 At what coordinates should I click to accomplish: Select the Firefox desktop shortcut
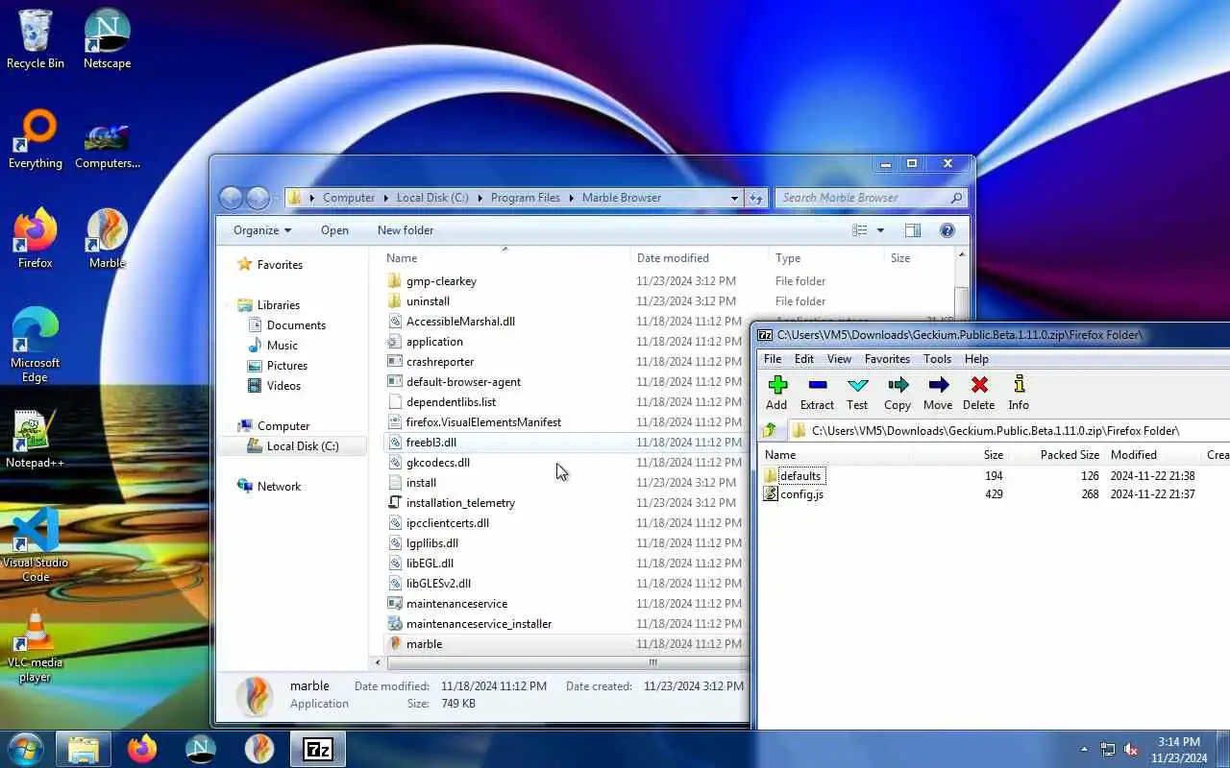(x=36, y=239)
